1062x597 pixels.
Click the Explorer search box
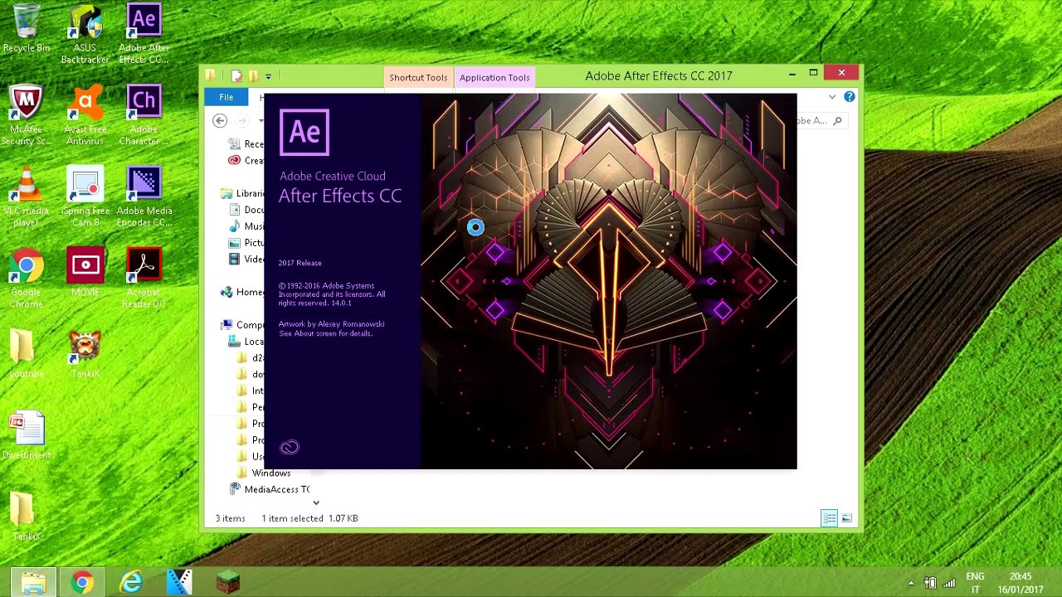click(821, 121)
